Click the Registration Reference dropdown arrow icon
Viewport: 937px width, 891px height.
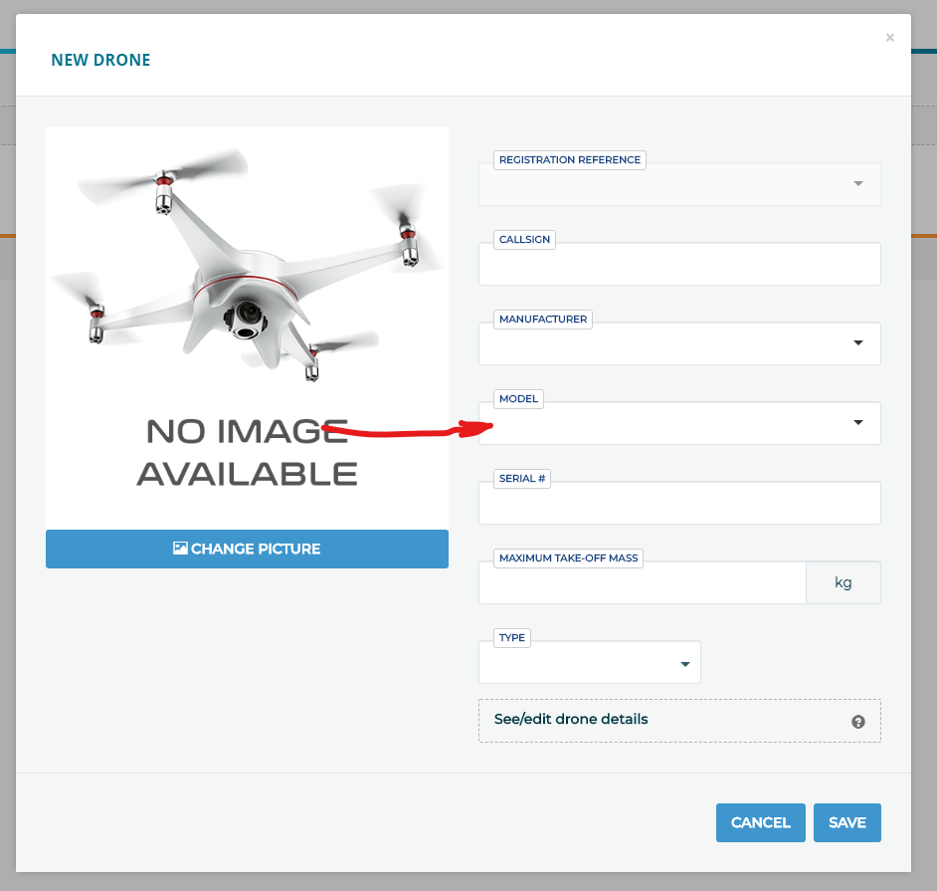[x=856, y=184]
